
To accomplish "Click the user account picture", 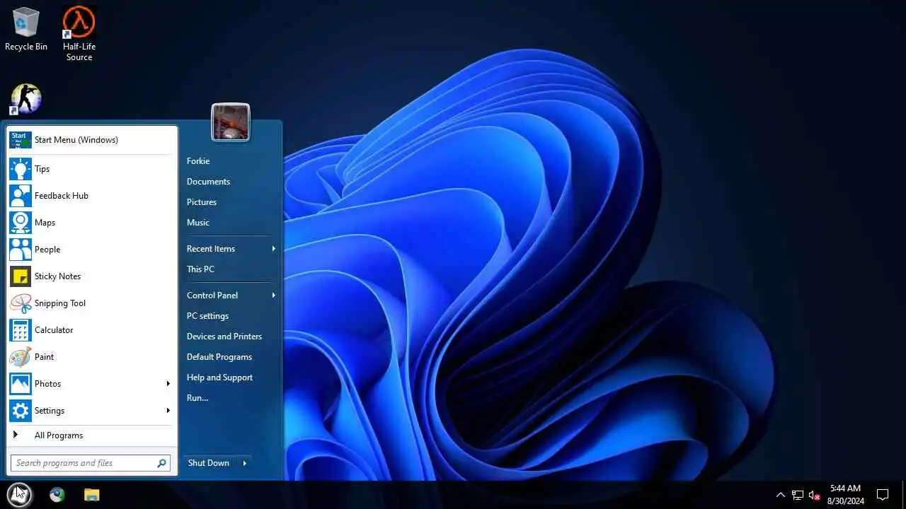I will pos(230,122).
